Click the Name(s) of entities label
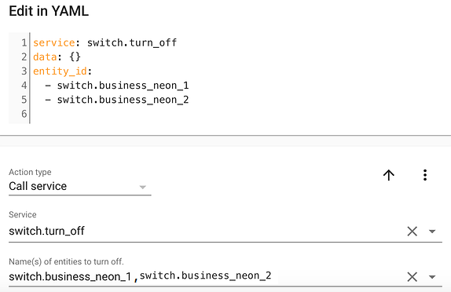Viewport: 451px width, 292px height. pos(66,261)
